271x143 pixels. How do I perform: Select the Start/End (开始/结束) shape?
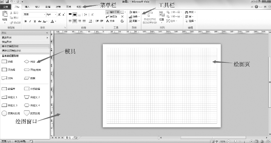33,70
